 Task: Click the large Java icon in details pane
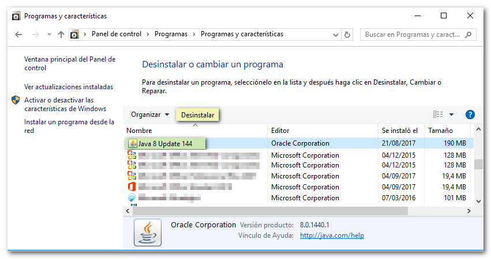(148, 233)
